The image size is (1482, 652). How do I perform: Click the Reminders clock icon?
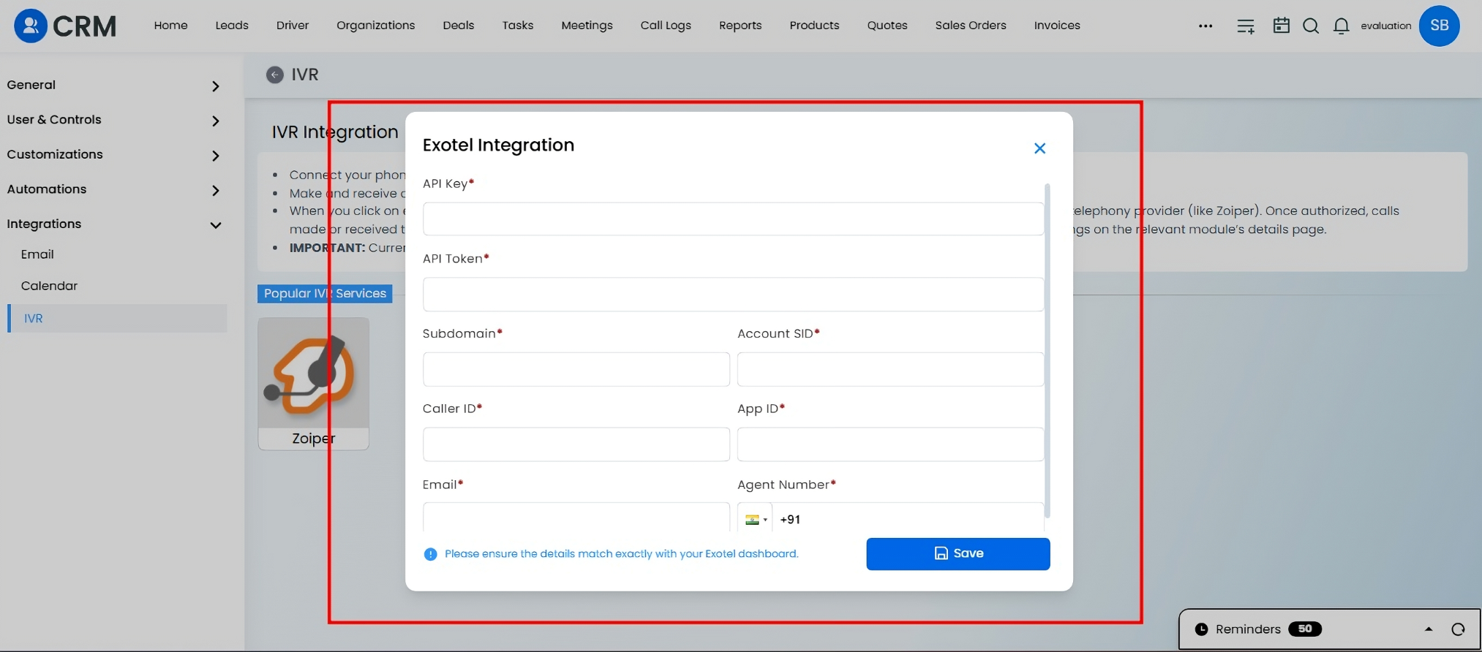tap(1201, 629)
